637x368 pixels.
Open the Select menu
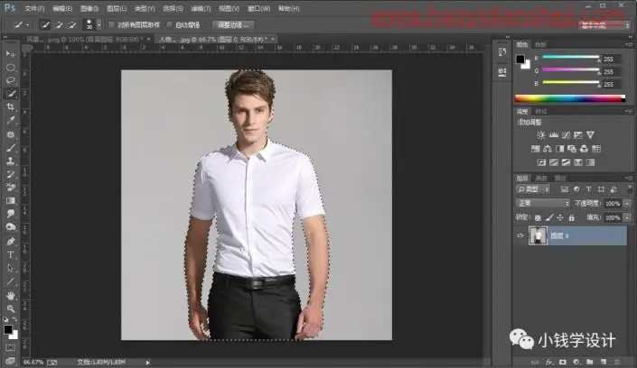(173, 8)
